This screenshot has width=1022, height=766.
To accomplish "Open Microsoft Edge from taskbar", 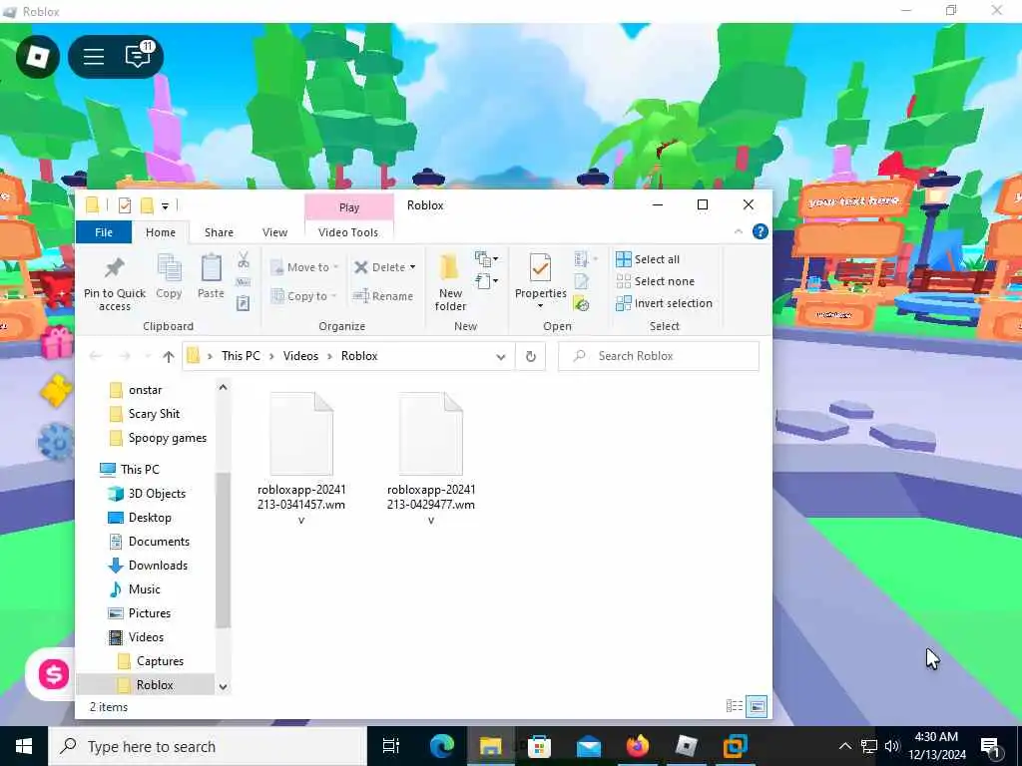I will pos(442,746).
